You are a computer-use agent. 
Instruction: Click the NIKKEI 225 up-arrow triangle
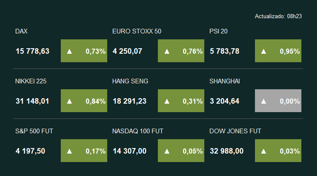(69, 101)
